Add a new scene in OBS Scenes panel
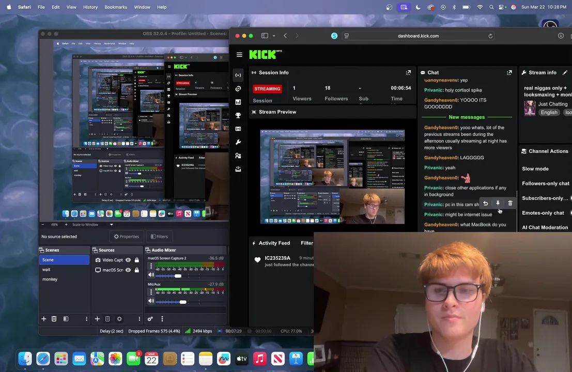This screenshot has height=372, width=572. point(44,319)
